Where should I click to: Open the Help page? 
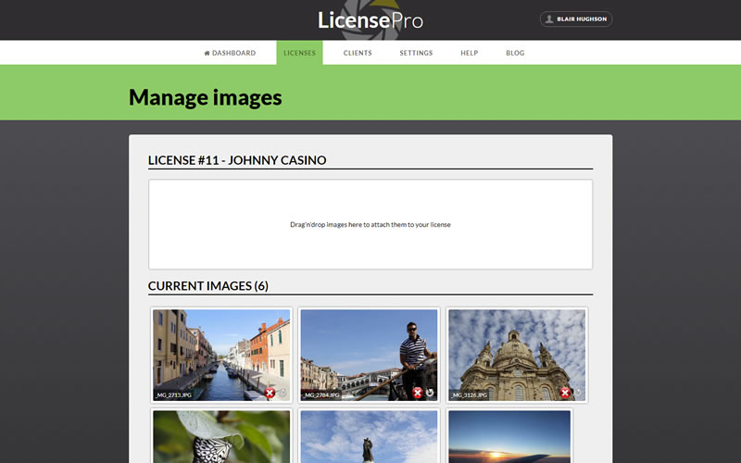coord(470,53)
